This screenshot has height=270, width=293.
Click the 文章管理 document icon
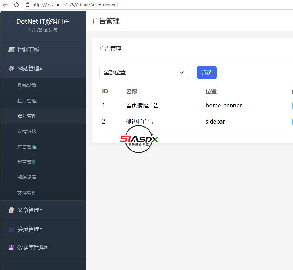(x=11, y=210)
